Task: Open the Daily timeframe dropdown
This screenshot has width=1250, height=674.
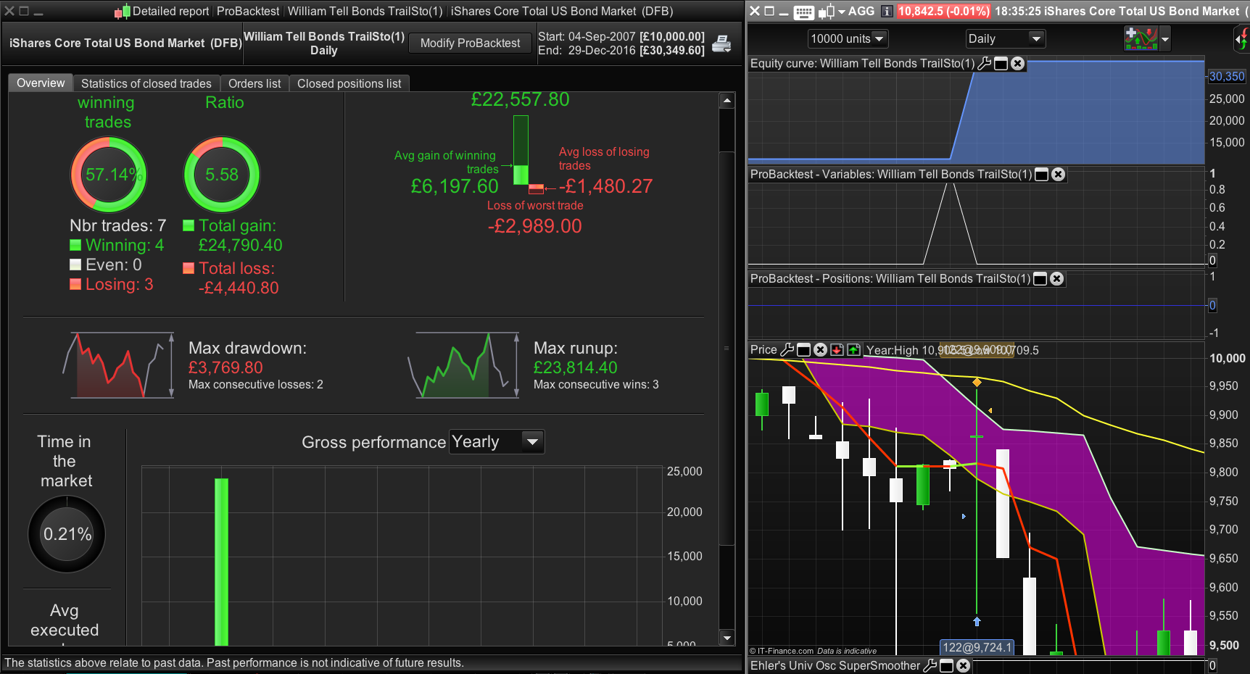Action: coord(1004,39)
